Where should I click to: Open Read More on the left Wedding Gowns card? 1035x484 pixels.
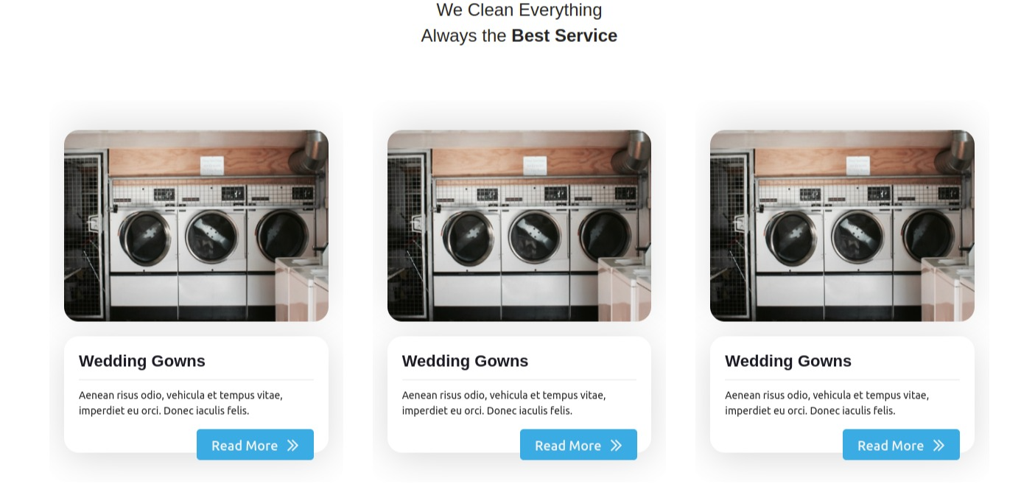[255, 445]
